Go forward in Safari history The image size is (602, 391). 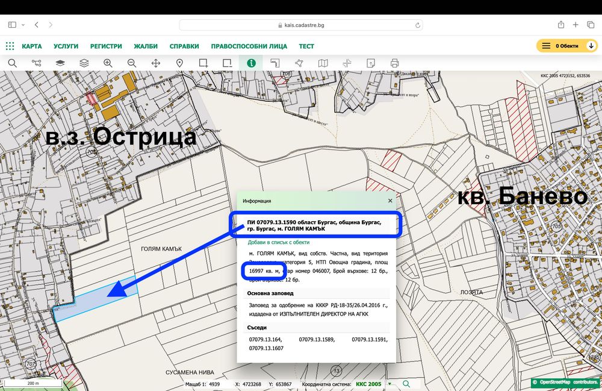[51, 25]
